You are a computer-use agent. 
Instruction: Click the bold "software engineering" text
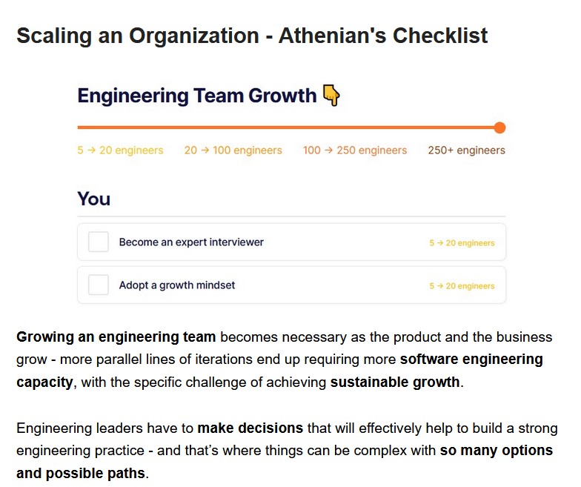471,359
